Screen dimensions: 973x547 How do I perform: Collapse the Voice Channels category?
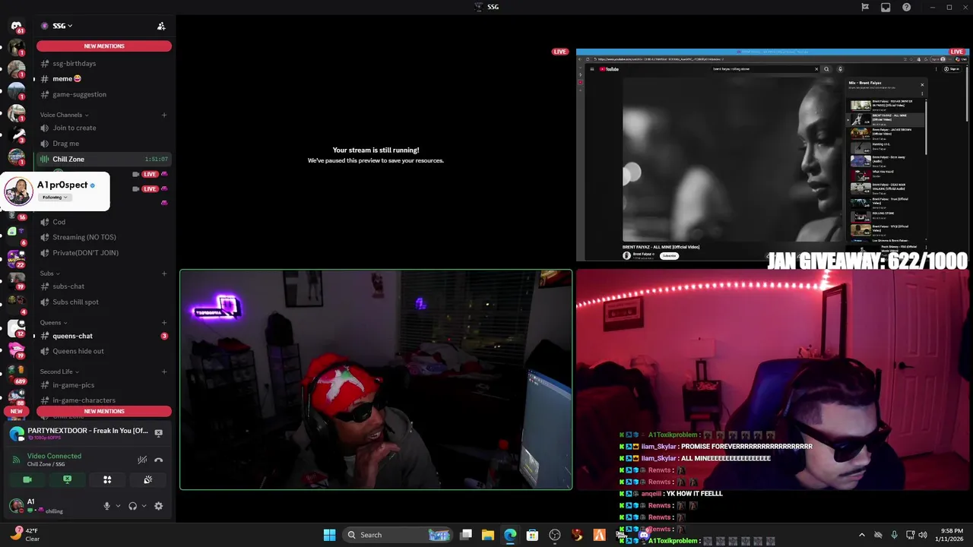(64, 115)
